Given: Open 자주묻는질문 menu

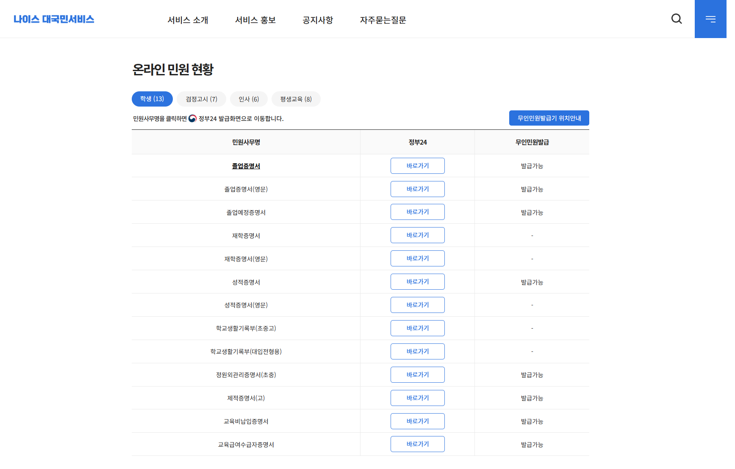Looking at the screenshot, I should pyautogui.click(x=383, y=20).
